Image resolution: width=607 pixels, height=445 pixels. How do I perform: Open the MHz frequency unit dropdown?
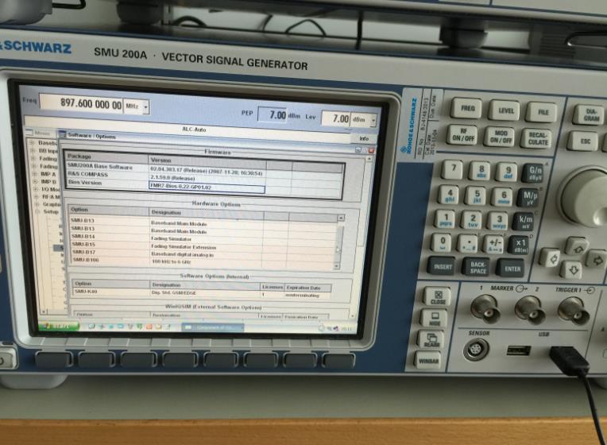click(x=145, y=106)
